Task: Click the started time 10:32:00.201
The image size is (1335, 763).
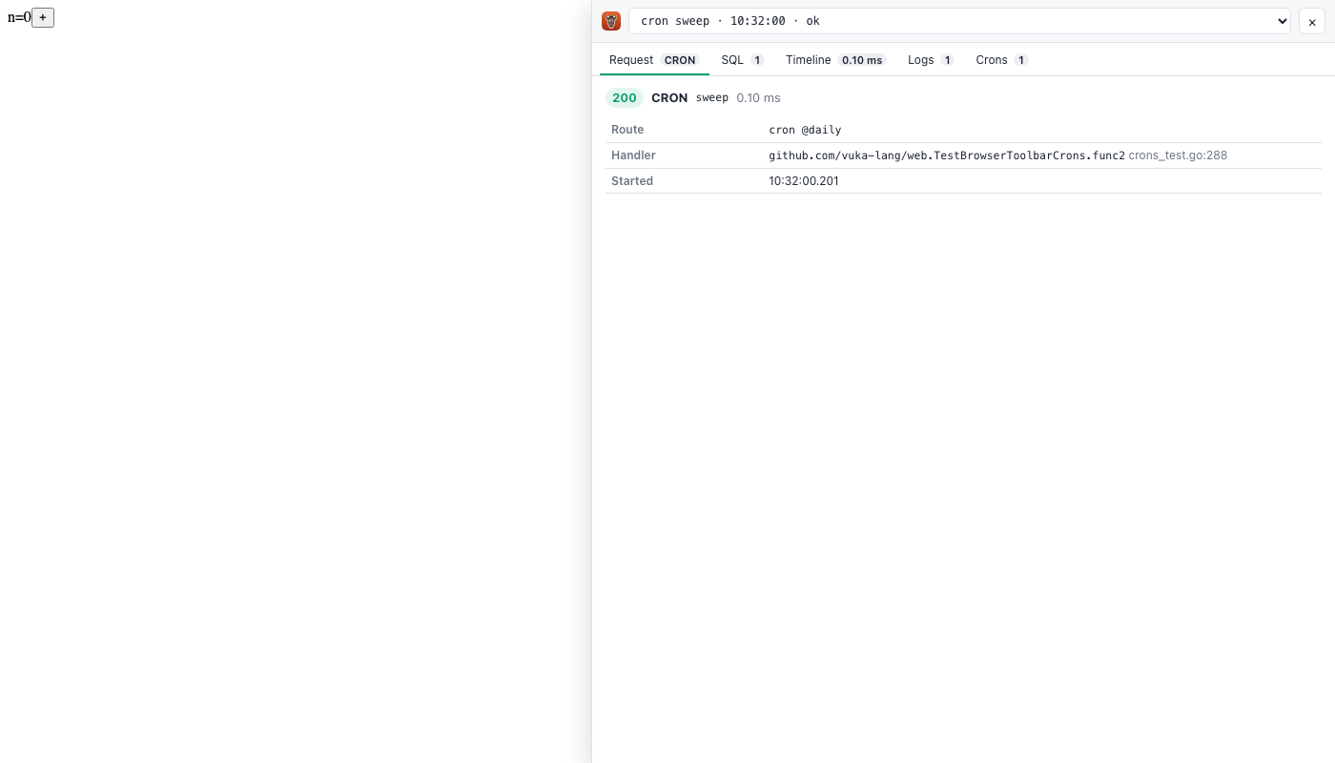Action: 804,181
